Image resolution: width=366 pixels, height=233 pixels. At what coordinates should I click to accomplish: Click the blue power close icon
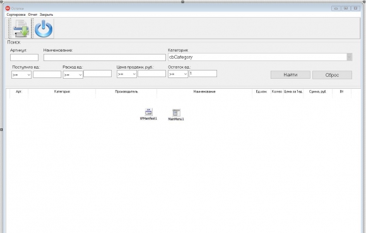pos(44,29)
